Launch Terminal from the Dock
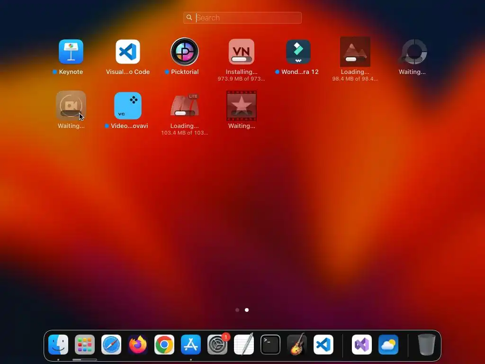The height and width of the screenshot is (364, 485). 270,345
